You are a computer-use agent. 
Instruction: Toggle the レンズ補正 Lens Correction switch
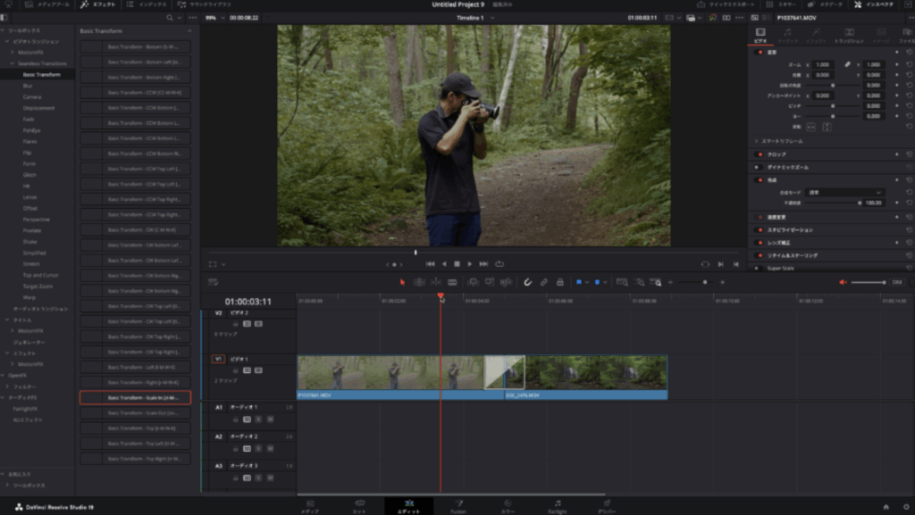click(x=760, y=243)
